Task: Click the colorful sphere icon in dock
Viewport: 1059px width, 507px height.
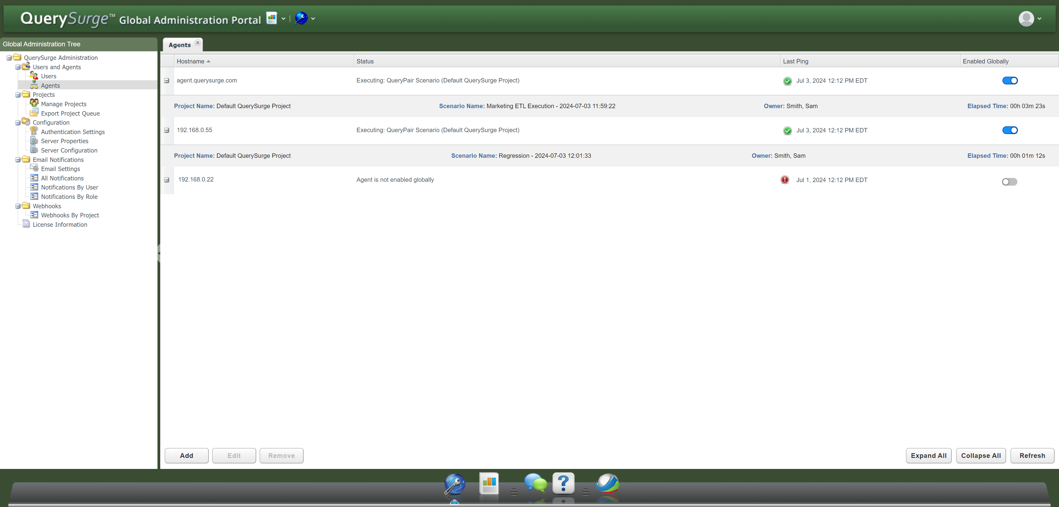Action: (x=608, y=483)
